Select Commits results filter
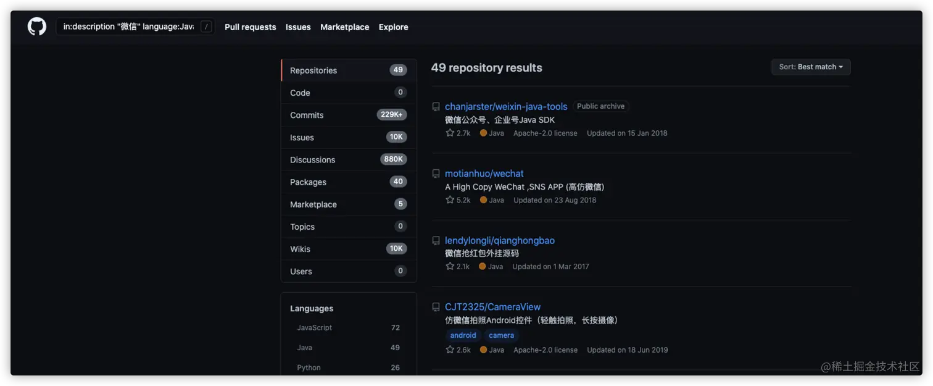Image resolution: width=933 pixels, height=386 pixels. (x=349, y=115)
